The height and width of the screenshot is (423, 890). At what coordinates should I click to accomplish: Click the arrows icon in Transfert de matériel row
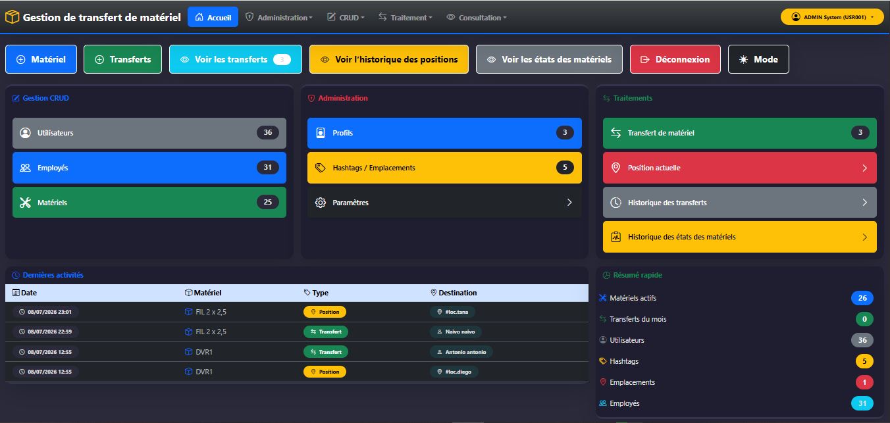tap(616, 133)
